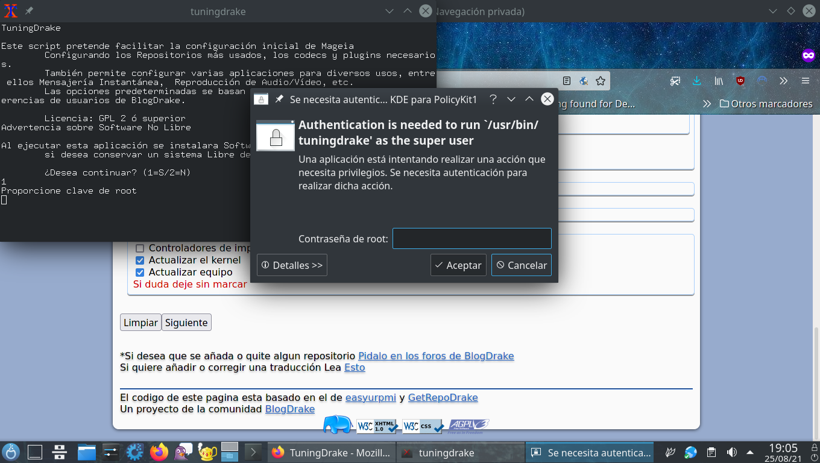Open the Firefox hamburger menu
Viewport: 820px width, 463px height.
point(806,81)
